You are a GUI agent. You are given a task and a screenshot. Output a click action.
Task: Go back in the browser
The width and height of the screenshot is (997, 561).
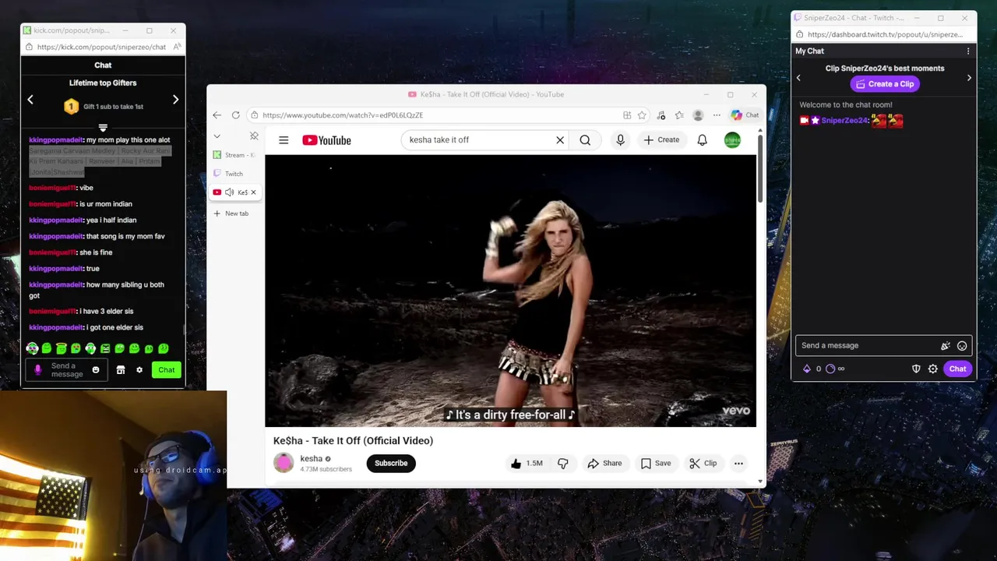217,115
